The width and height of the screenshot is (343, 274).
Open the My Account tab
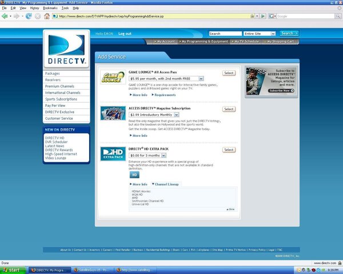(x=165, y=42)
